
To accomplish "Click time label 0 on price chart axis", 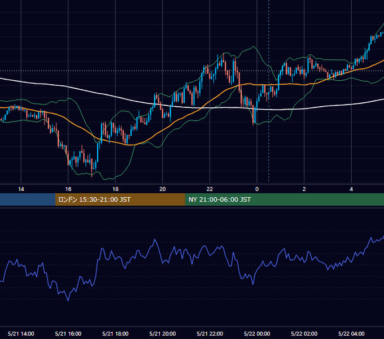I will pyautogui.click(x=257, y=189).
